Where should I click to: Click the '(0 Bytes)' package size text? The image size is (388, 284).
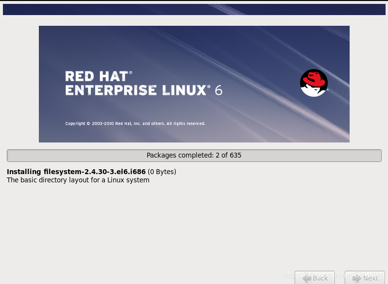point(162,172)
